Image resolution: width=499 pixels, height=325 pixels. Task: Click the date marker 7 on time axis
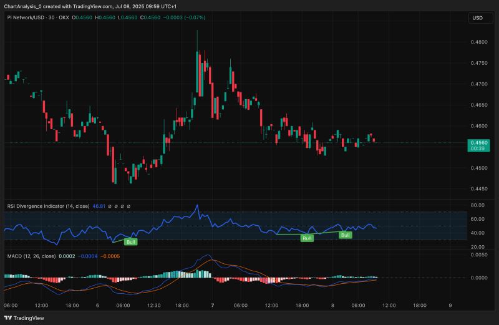213,305
